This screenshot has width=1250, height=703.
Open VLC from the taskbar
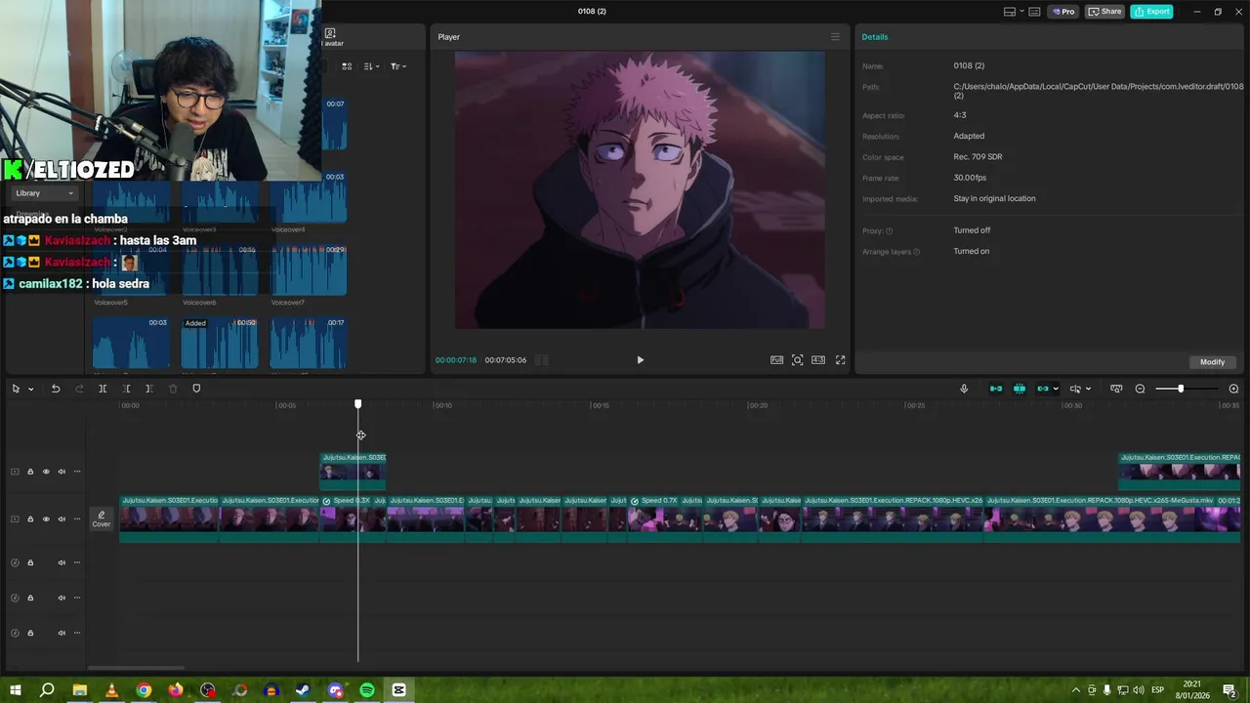click(x=111, y=690)
